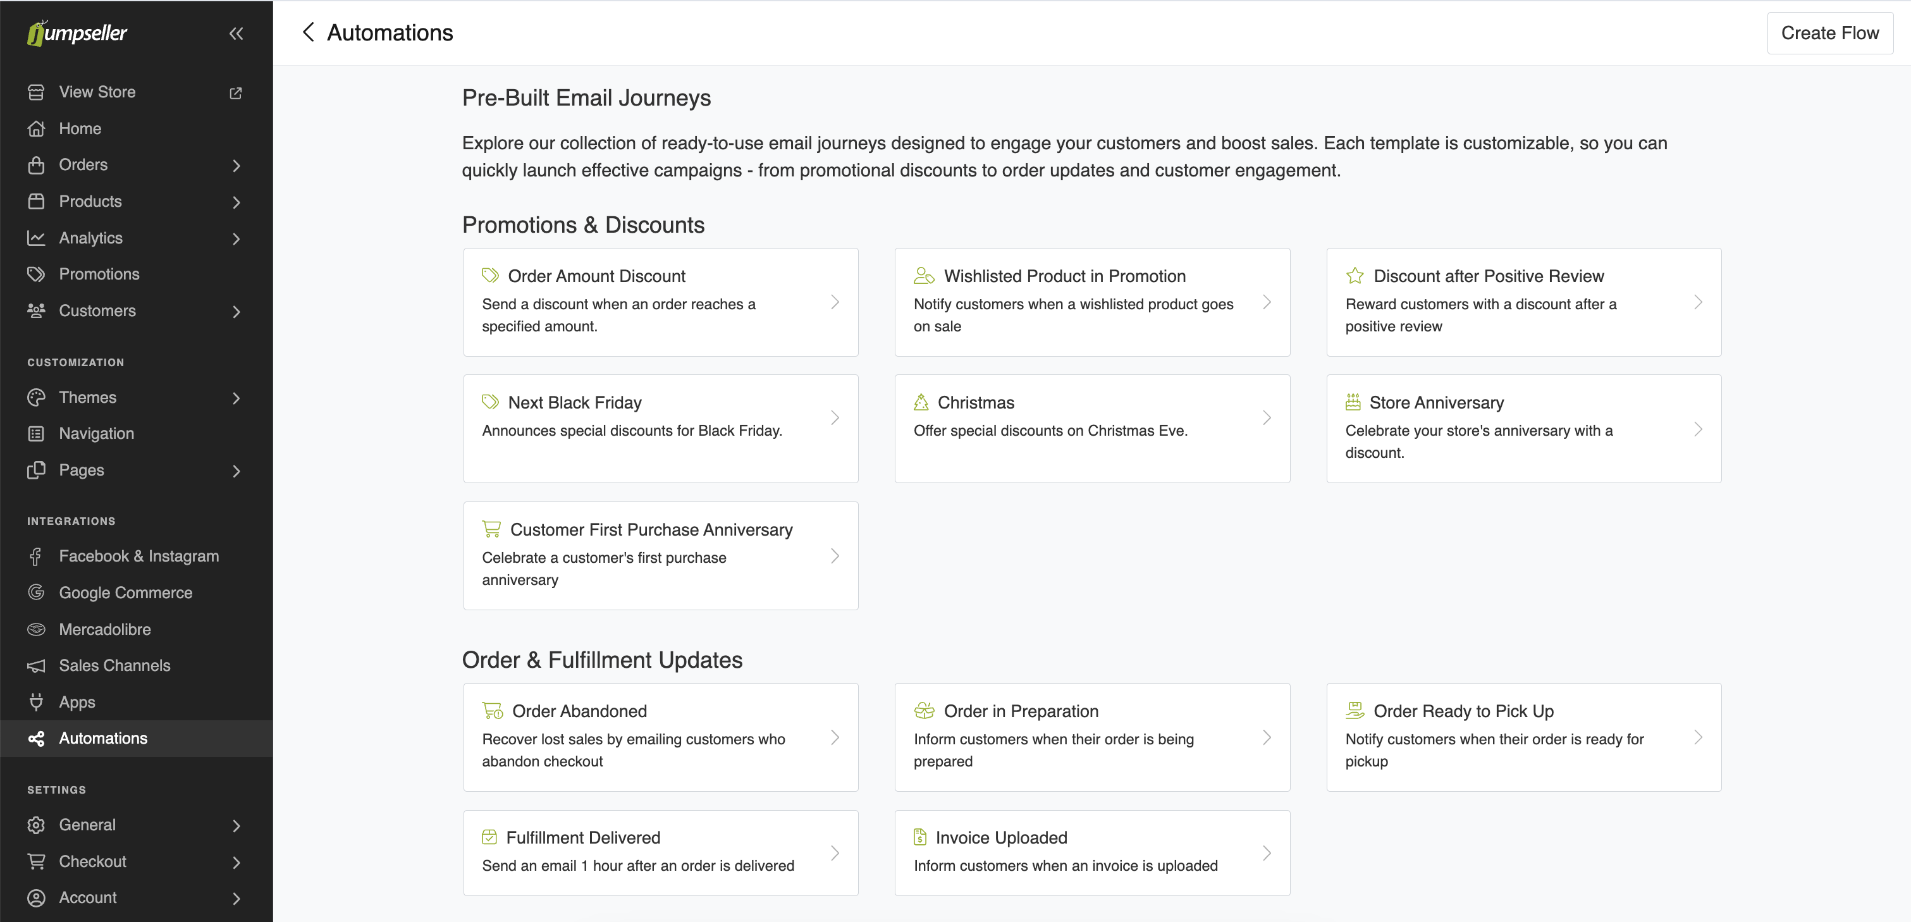This screenshot has height=922, width=1911.
Task: Open the Fulfillment Delivered journey card
Action: click(x=660, y=852)
